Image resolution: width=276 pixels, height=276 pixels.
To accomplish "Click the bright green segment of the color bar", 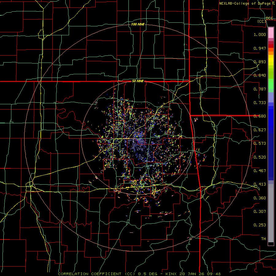I will coord(271,84).
